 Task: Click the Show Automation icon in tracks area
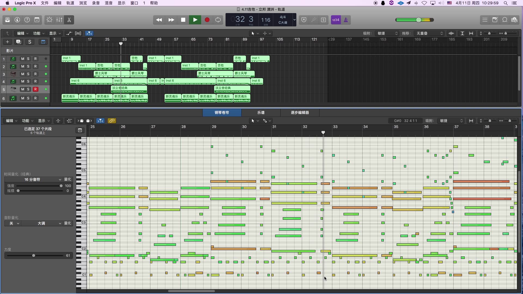69,33
